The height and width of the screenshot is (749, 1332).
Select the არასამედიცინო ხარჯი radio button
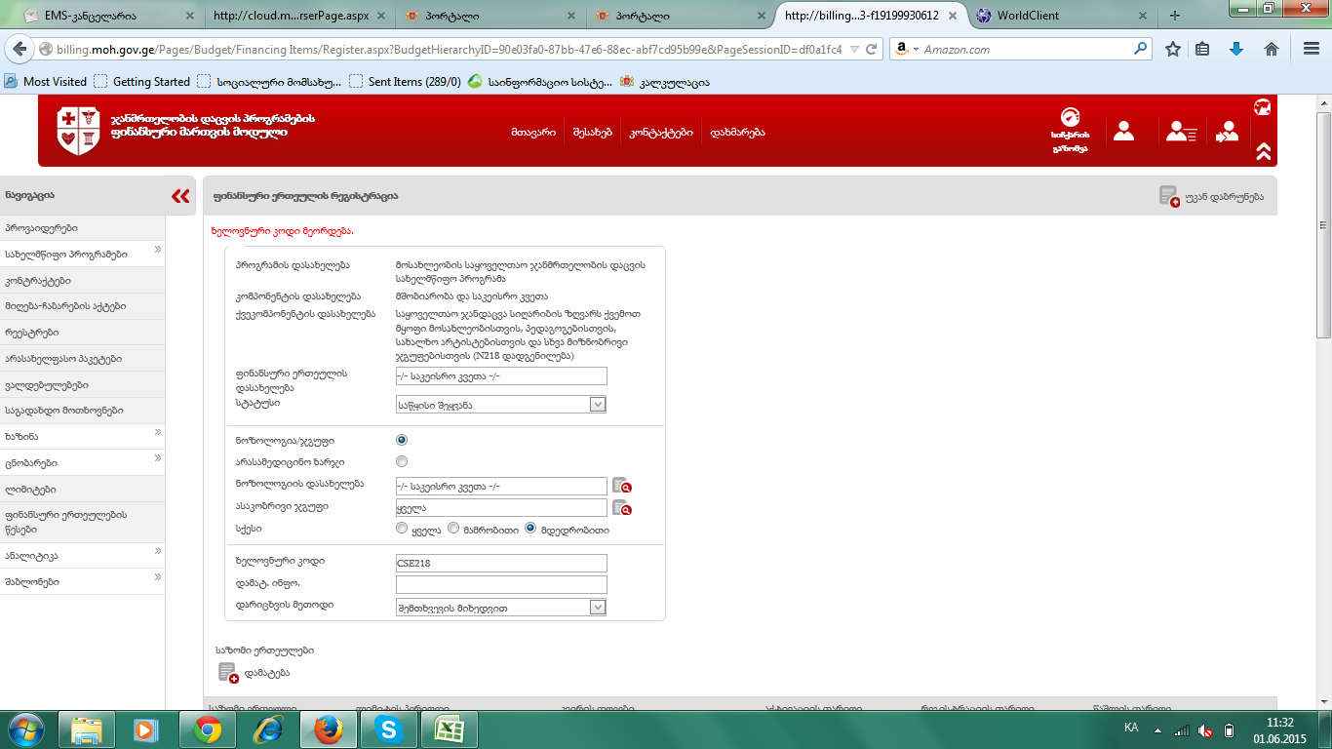pos(402,461)
